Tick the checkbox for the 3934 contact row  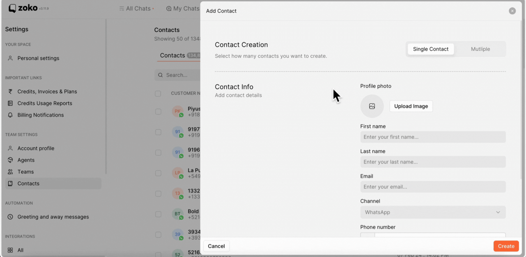point(158,235)
